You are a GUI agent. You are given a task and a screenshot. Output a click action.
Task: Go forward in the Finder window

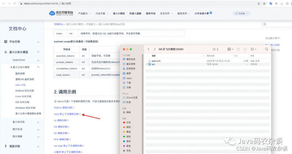155,49
